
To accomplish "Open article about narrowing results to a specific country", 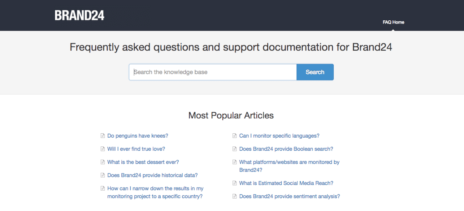I will click(155, 192).
